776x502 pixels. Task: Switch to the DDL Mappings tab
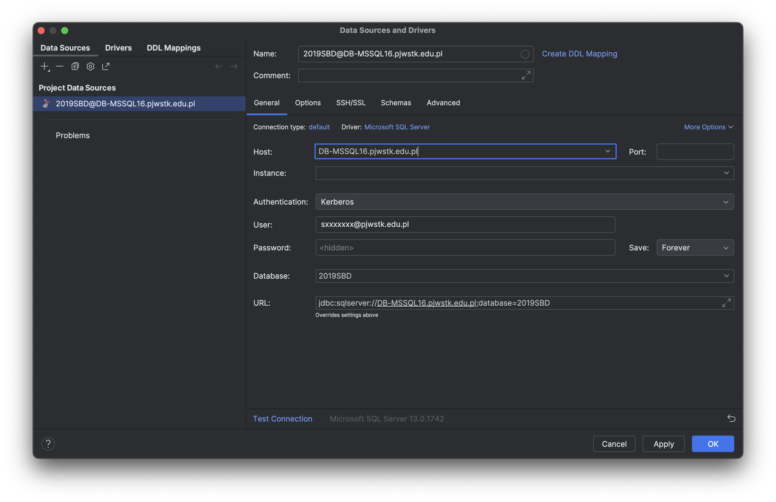pyautogui.click(x=174, y=48)
